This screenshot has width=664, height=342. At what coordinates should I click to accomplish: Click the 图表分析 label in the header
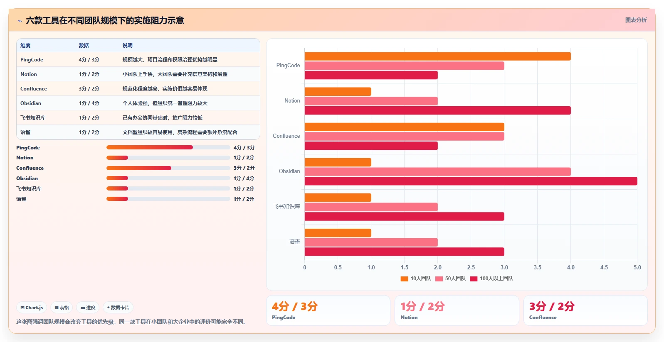click(636, 20)
